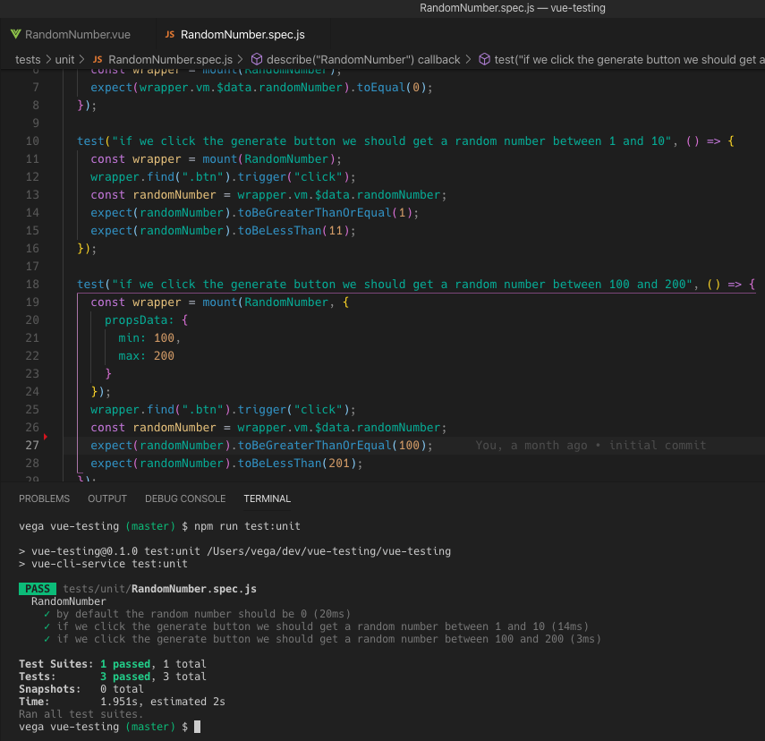
Task: Click the JS file icon in the breadcrumb
Action: (98, 60)
